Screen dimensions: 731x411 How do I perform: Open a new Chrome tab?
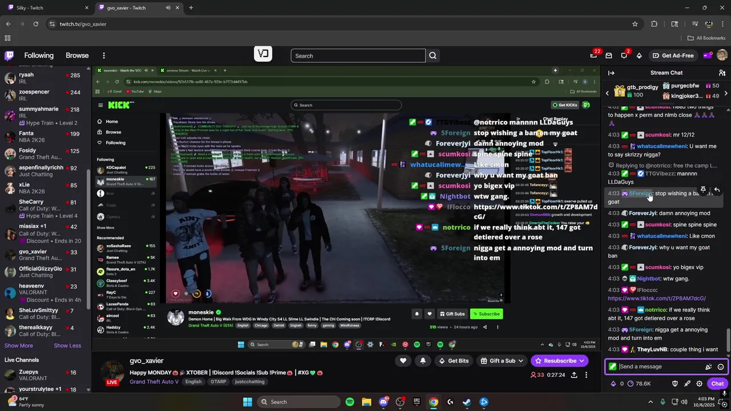click(191, 8)
